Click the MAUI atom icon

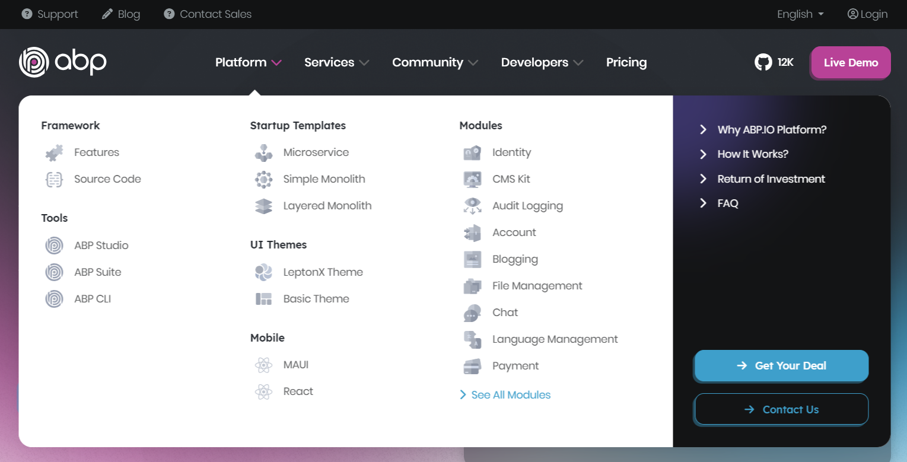(x=263, y=365)
